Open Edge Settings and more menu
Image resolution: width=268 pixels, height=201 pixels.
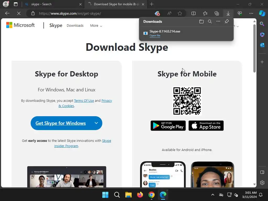(251, 13)
